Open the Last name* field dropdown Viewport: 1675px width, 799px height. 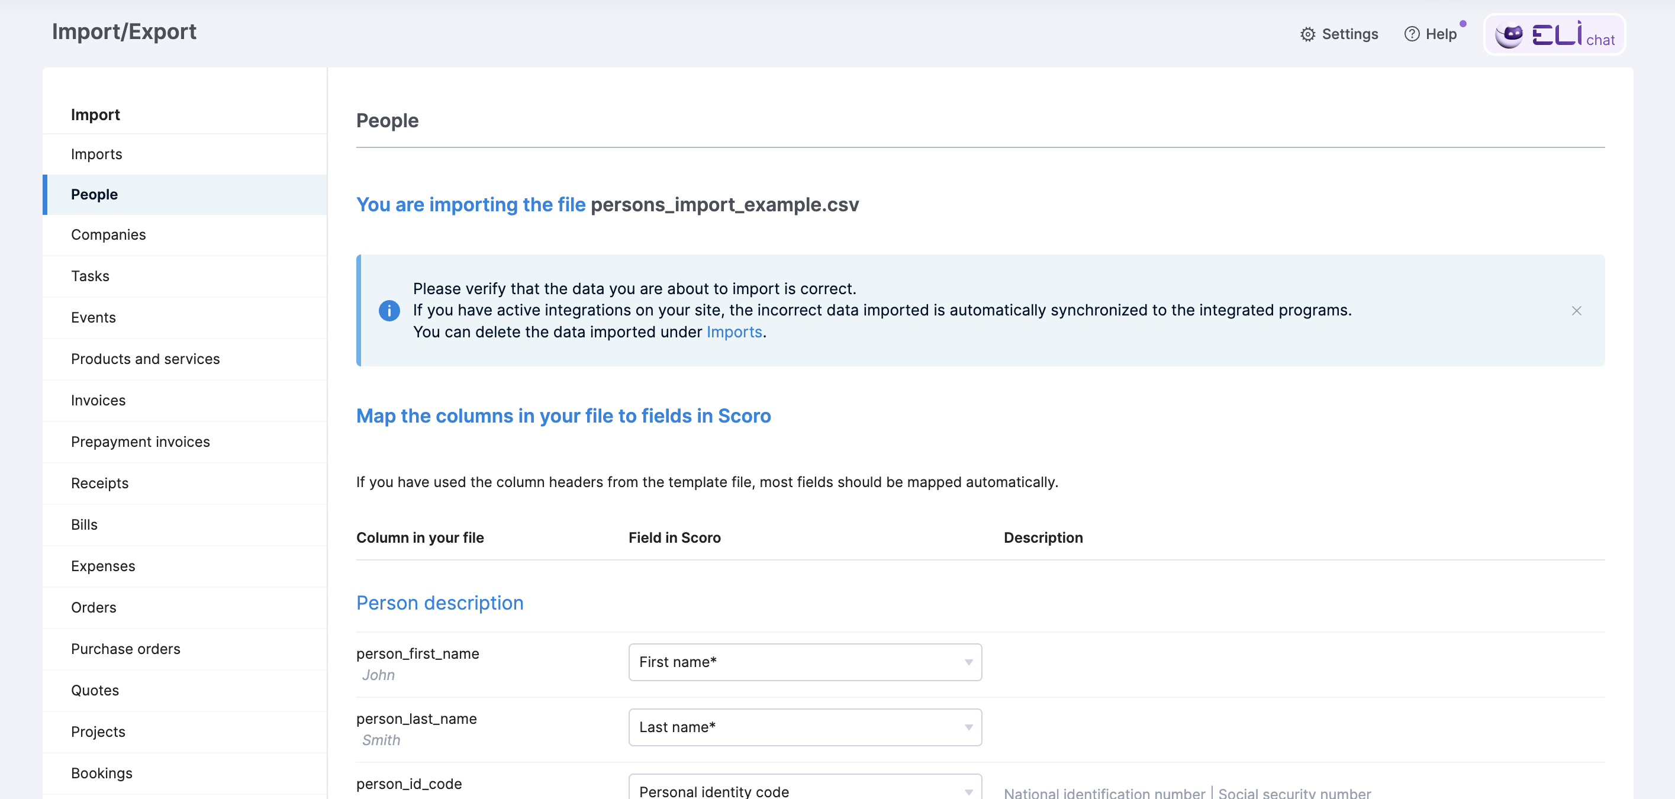click(805, 727)
